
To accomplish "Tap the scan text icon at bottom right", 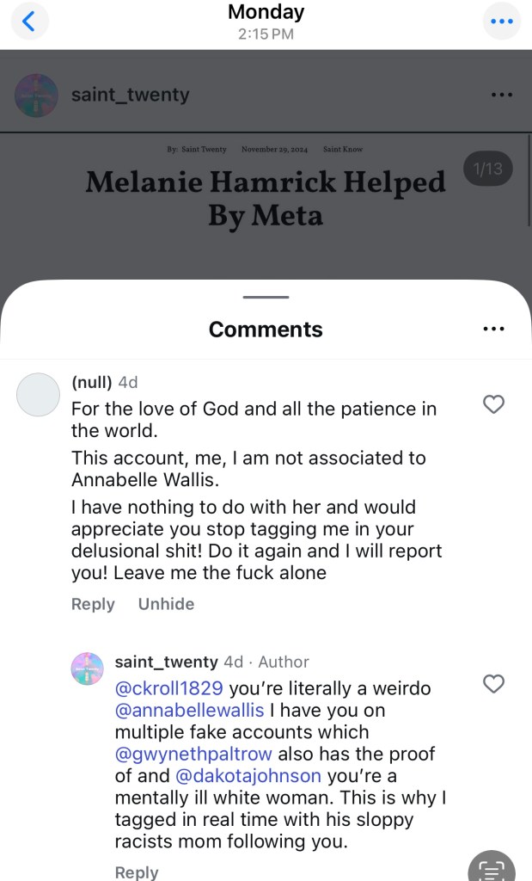I will click(x=491, y=867).
